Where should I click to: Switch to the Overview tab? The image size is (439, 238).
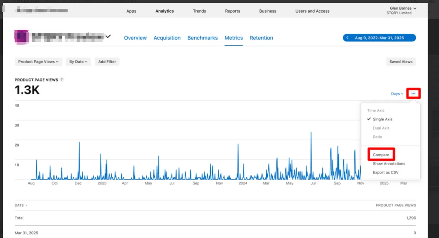tap(135, 38)
